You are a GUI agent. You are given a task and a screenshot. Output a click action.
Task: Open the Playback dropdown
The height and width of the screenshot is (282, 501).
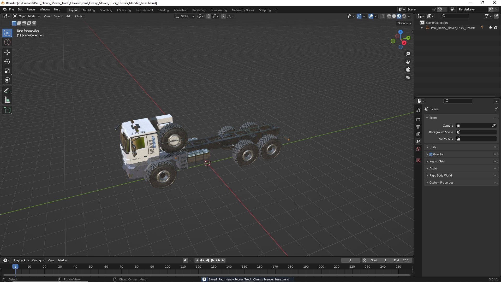(x=21, y=260)
